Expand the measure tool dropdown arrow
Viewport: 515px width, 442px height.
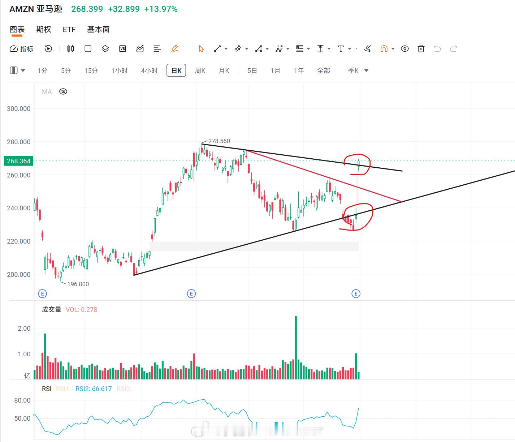coord(329,49)
